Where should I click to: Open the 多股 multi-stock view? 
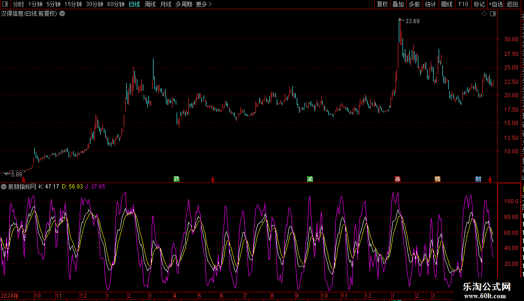[415, 4]
